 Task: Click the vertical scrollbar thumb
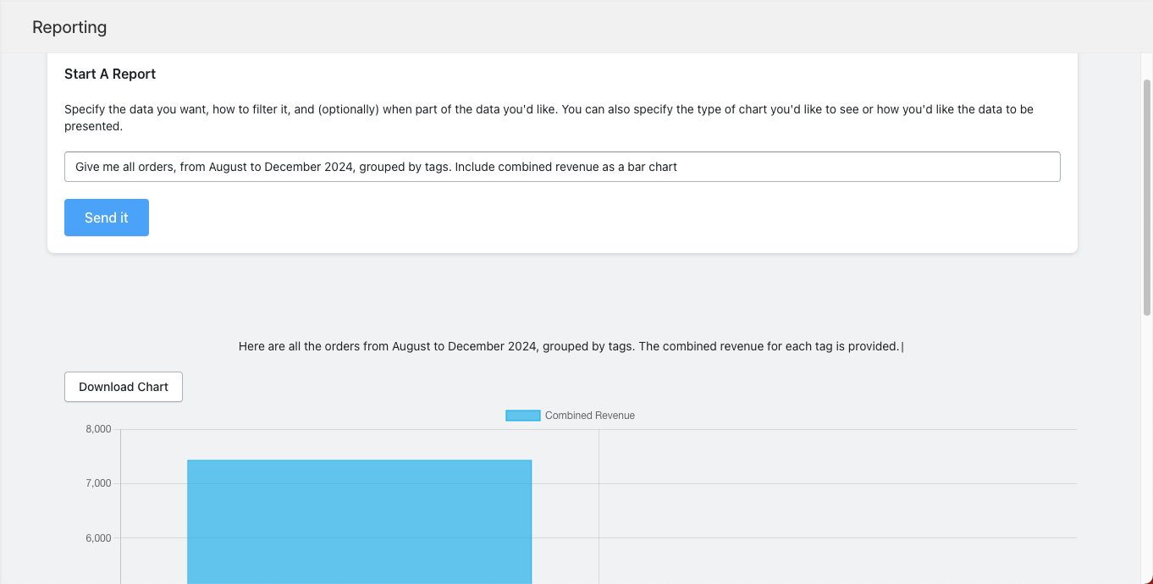point(1147,196)
